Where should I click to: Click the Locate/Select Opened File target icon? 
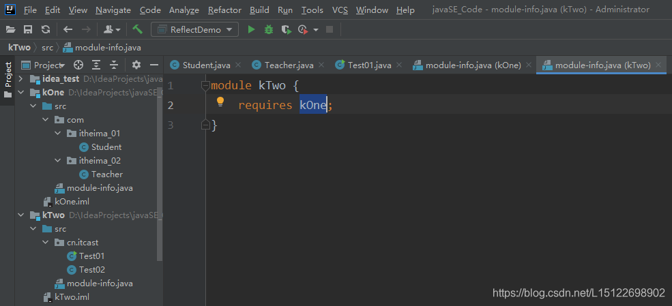78,65
